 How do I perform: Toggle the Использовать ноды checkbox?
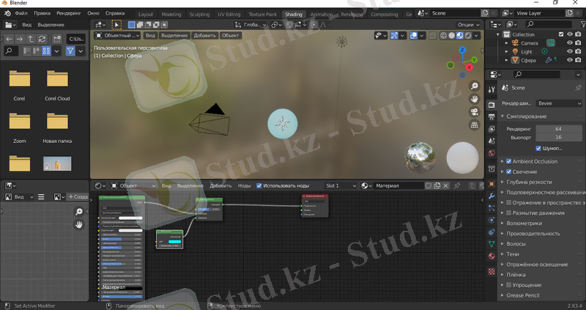pos(259,186)
